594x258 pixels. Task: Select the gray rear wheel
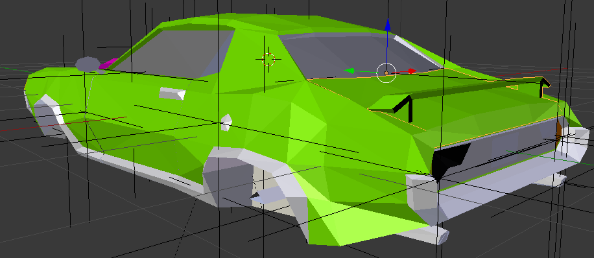[228, 178]
